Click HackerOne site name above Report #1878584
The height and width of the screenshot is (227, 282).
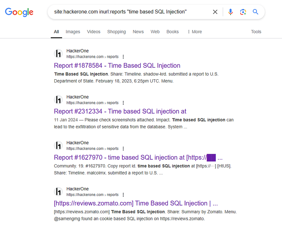click(x=78, y=51)
